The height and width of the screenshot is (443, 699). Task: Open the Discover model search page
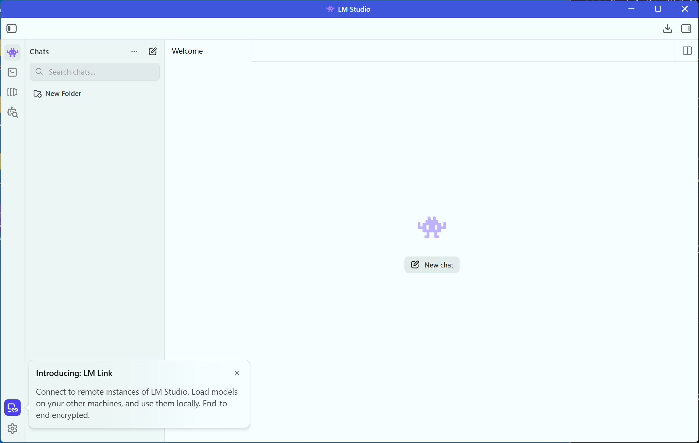point(12,112)
